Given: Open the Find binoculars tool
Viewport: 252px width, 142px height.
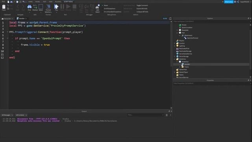Looking at the screenshot, I should [x=30, y=7].
